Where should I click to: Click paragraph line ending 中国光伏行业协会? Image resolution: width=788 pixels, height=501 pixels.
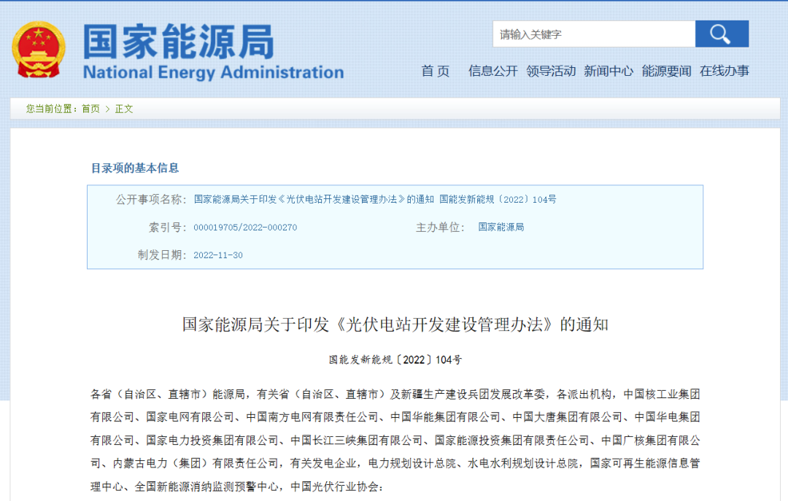point(236,486)
